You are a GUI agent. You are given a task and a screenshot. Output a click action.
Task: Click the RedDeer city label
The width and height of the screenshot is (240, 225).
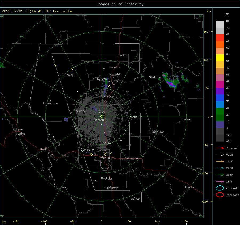pos(113,81)
